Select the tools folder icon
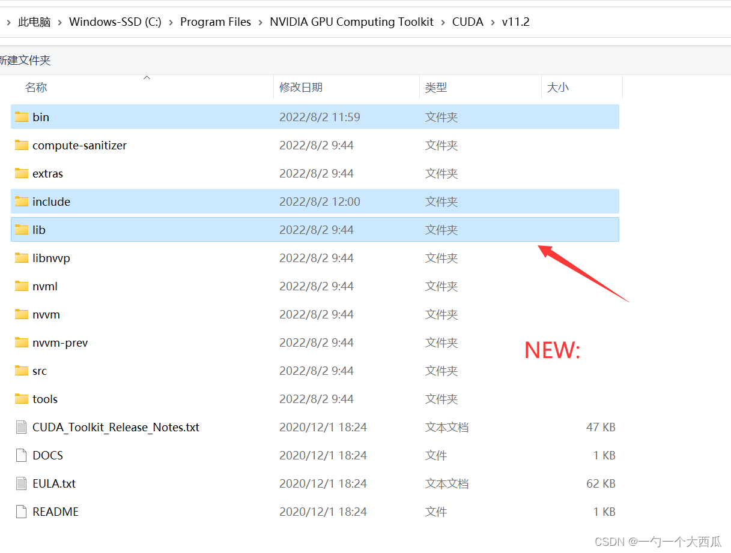 pyautogui.click(x=22, y=399)
